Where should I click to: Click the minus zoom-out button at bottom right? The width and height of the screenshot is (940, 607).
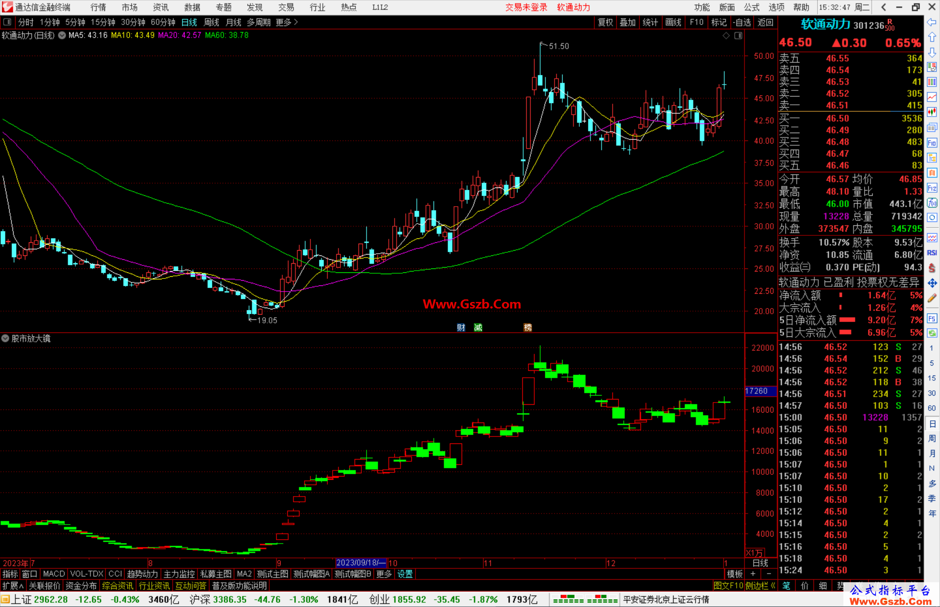point(768,574)
